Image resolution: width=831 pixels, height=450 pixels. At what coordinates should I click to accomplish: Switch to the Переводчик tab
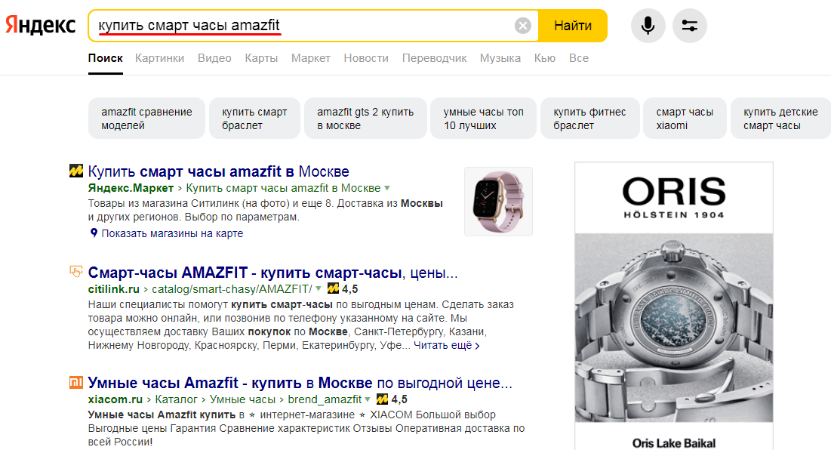pyautogui.click(x=434, y=58)
